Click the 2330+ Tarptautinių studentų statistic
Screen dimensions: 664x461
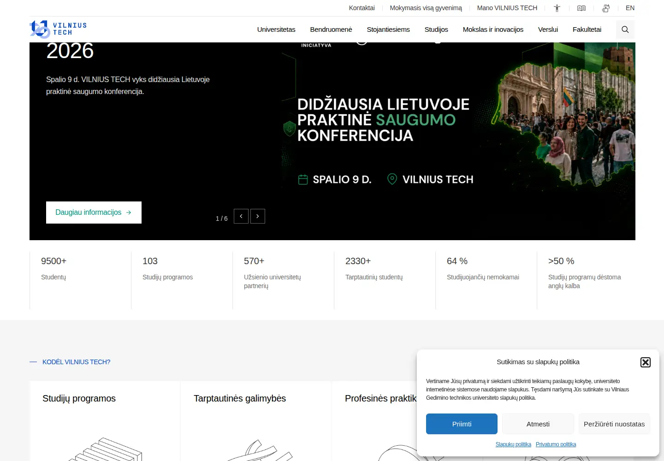[385, 280]
